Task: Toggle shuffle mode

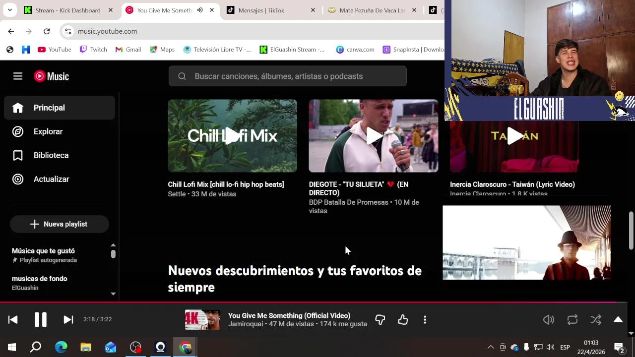Action: tap(596, 320)
